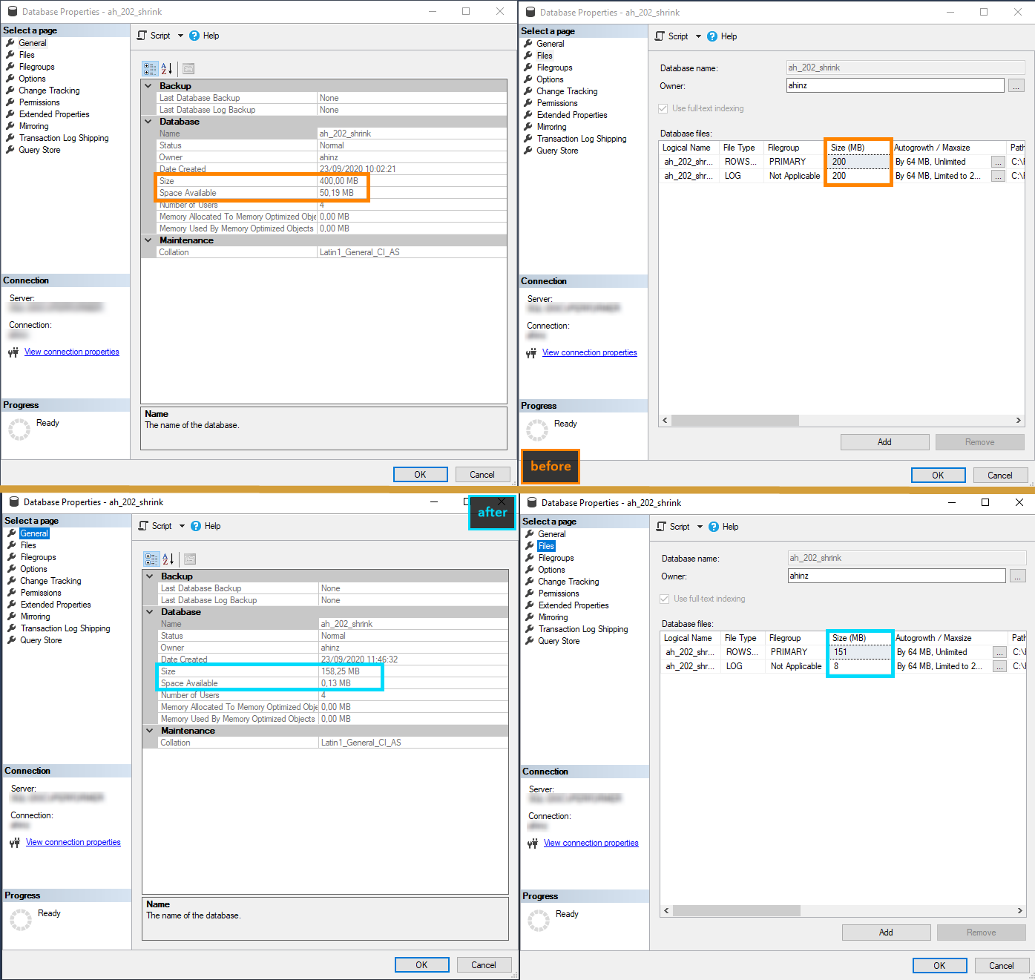Toggle Use full-text indexing above the 200 MB files
The height and width of the screenshot is (980, 1035).
(663, 108)
